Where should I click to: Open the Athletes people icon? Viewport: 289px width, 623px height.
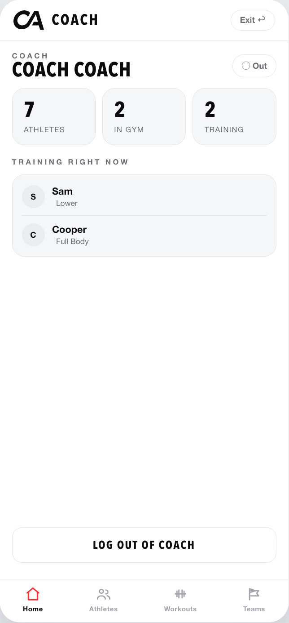coord(103,594)
